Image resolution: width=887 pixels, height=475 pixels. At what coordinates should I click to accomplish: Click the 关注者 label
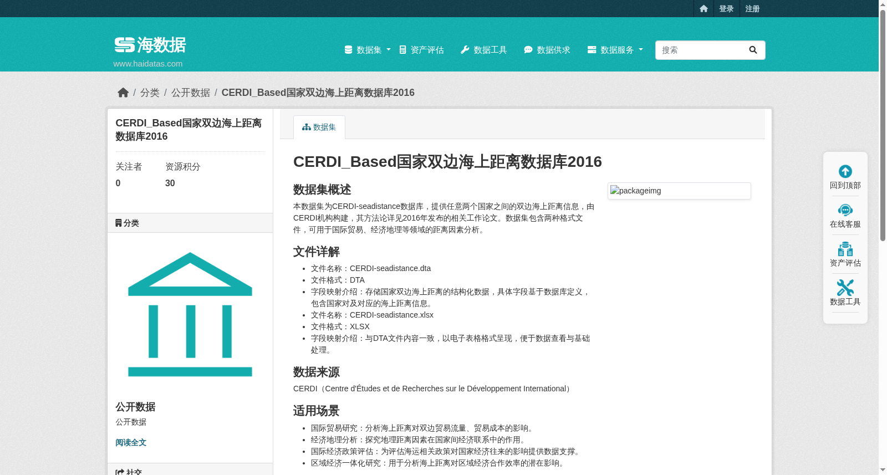tap(129, 167)
